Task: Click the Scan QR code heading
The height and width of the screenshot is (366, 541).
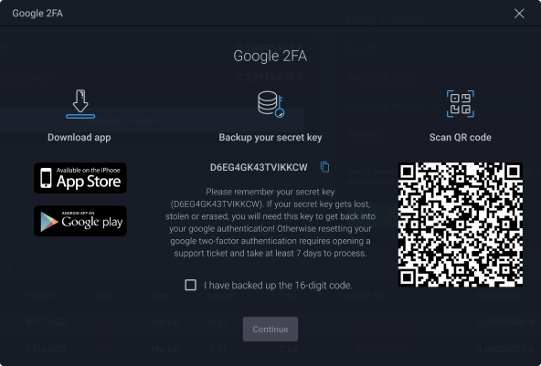Action: click(x=461, y=137)
